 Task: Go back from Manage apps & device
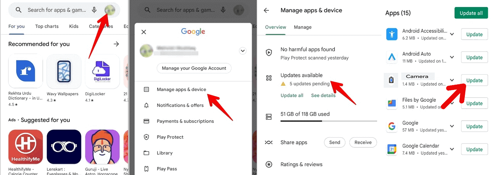tap(267, 11)
